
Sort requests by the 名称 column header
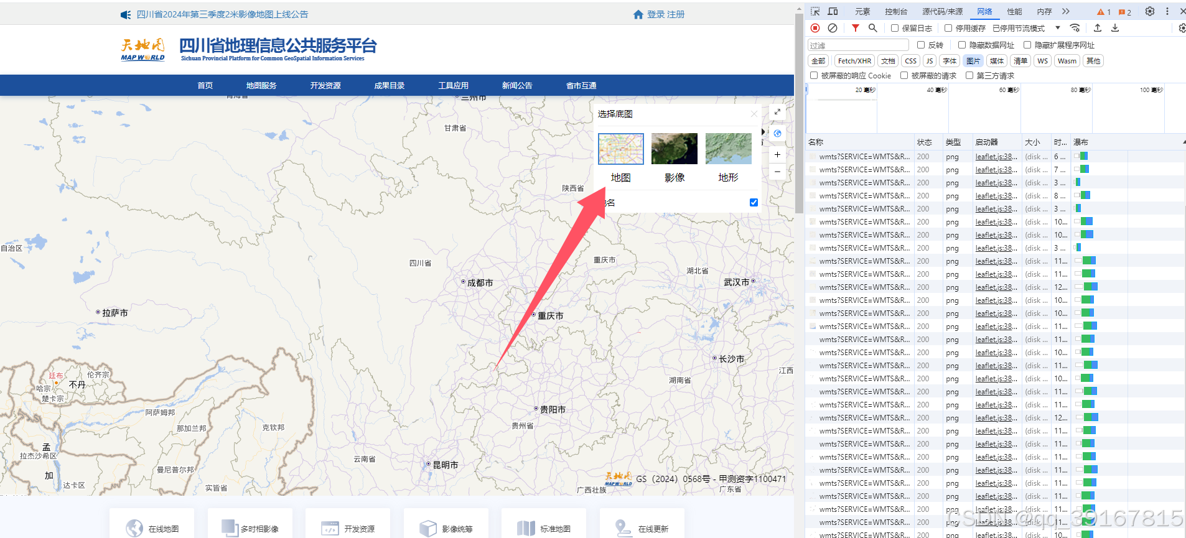pyautogui.click(x=860, y=142)
